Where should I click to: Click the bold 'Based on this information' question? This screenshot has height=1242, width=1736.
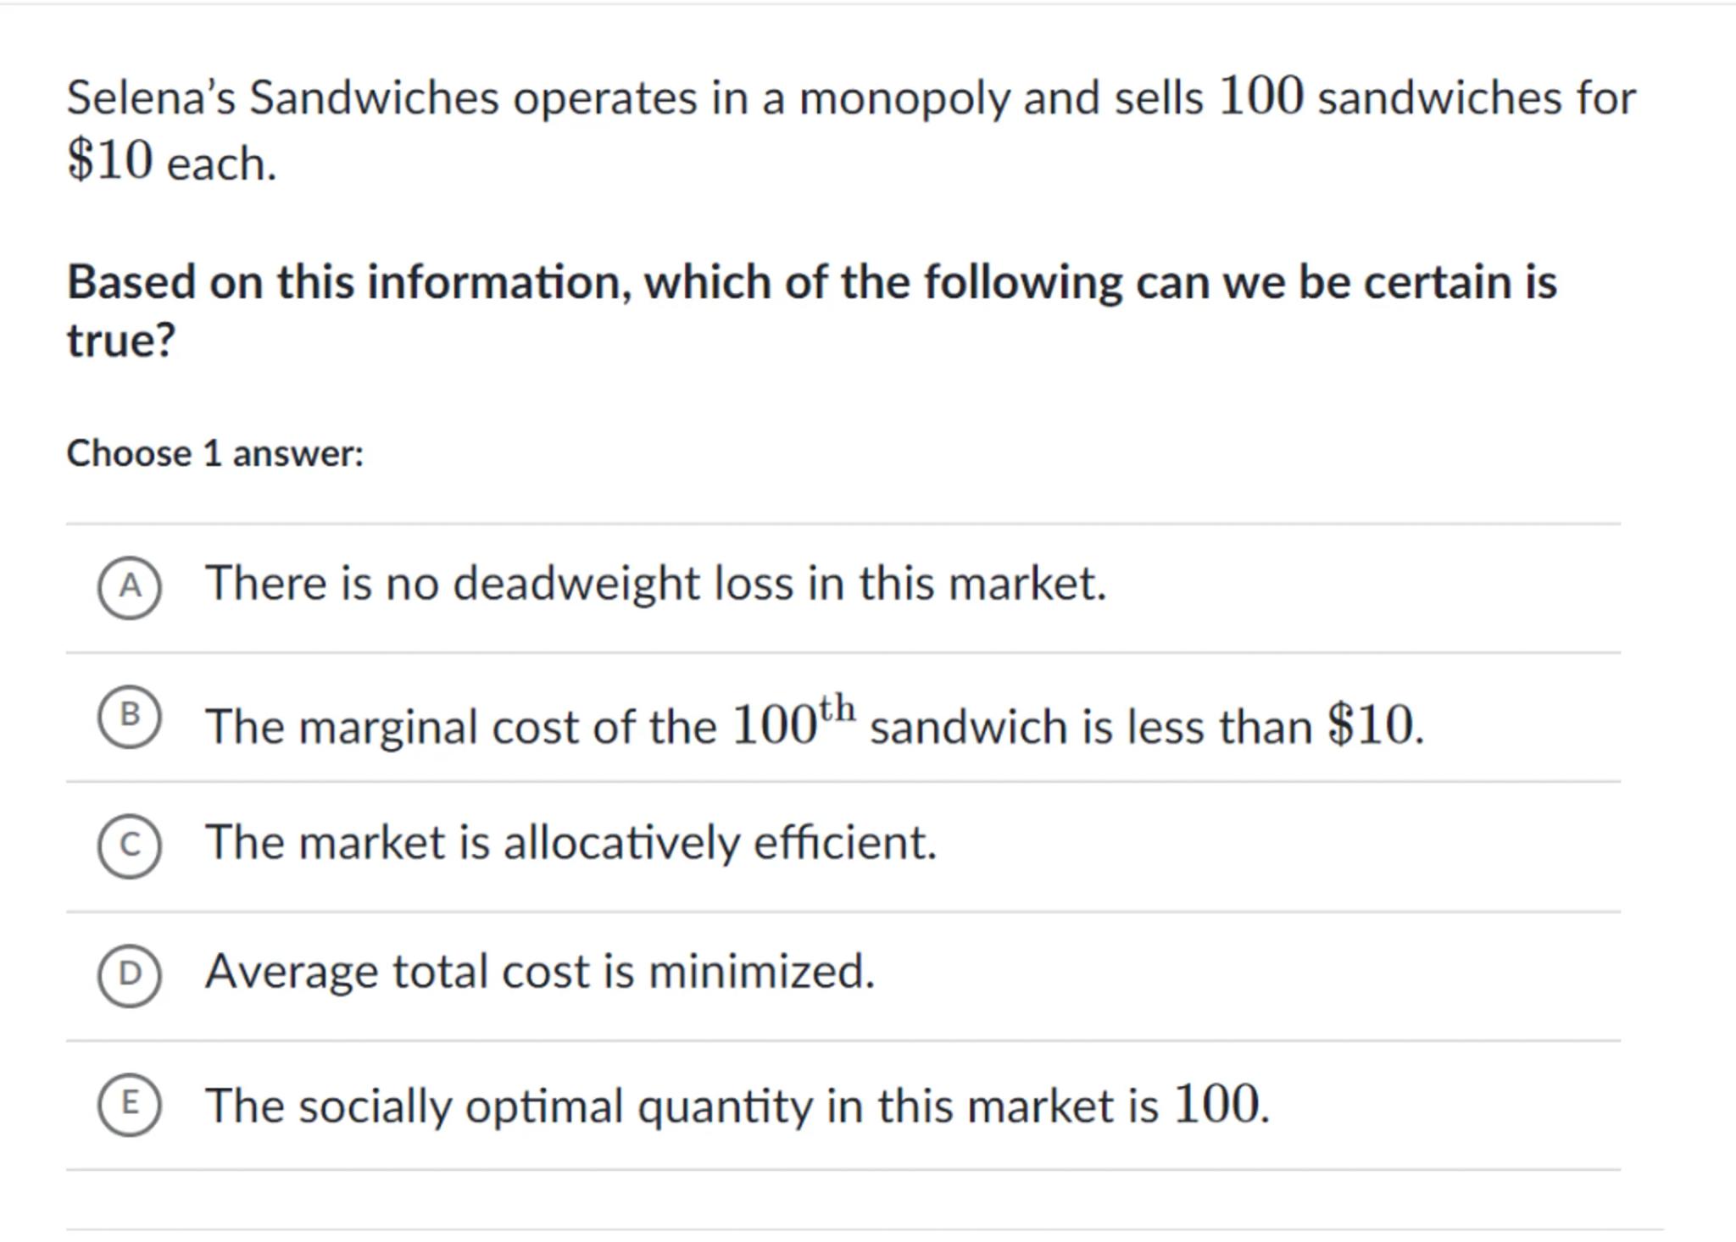pyautogui.click(x=811, y=282)
